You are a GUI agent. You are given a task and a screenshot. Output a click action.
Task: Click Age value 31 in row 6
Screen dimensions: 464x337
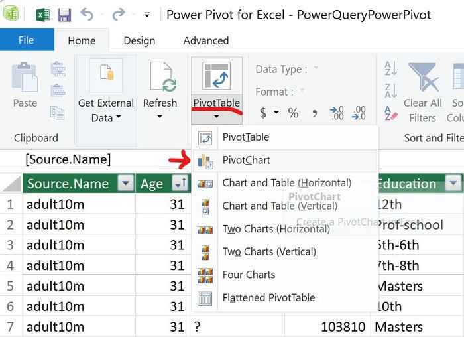click(163, 306)
